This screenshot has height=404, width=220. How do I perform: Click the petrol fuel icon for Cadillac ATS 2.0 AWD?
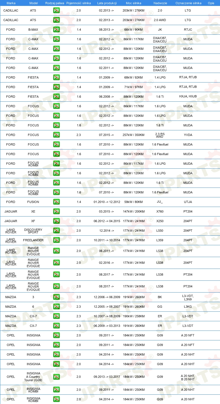56,20
